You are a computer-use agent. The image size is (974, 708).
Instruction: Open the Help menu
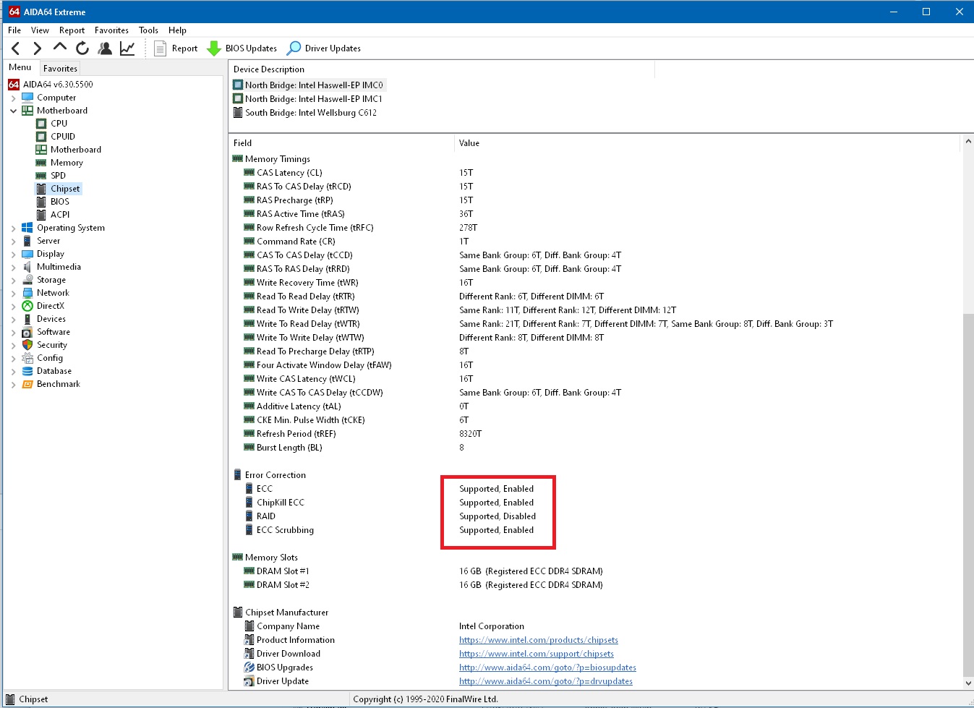coord(177,30)
